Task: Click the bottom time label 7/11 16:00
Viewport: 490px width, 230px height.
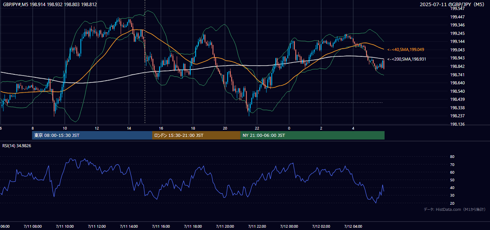Action: pos(161,227)
